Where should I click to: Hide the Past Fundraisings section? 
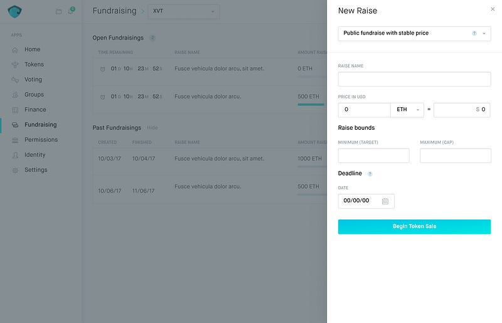pos(152,128)
